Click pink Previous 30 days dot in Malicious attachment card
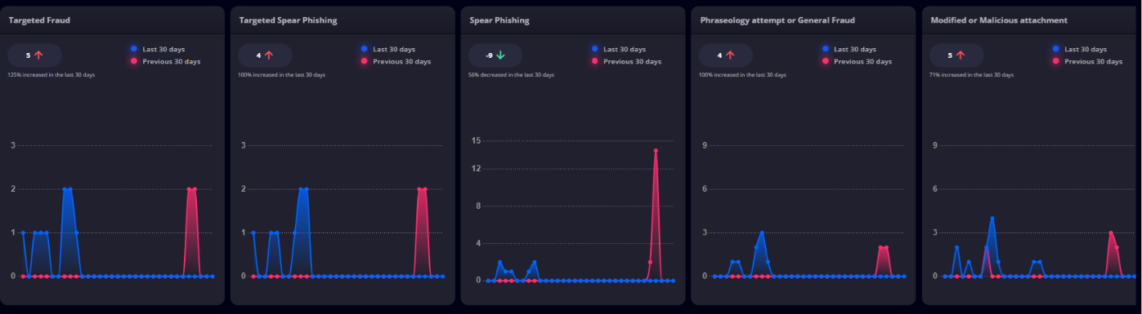 tap(1056, 61)
